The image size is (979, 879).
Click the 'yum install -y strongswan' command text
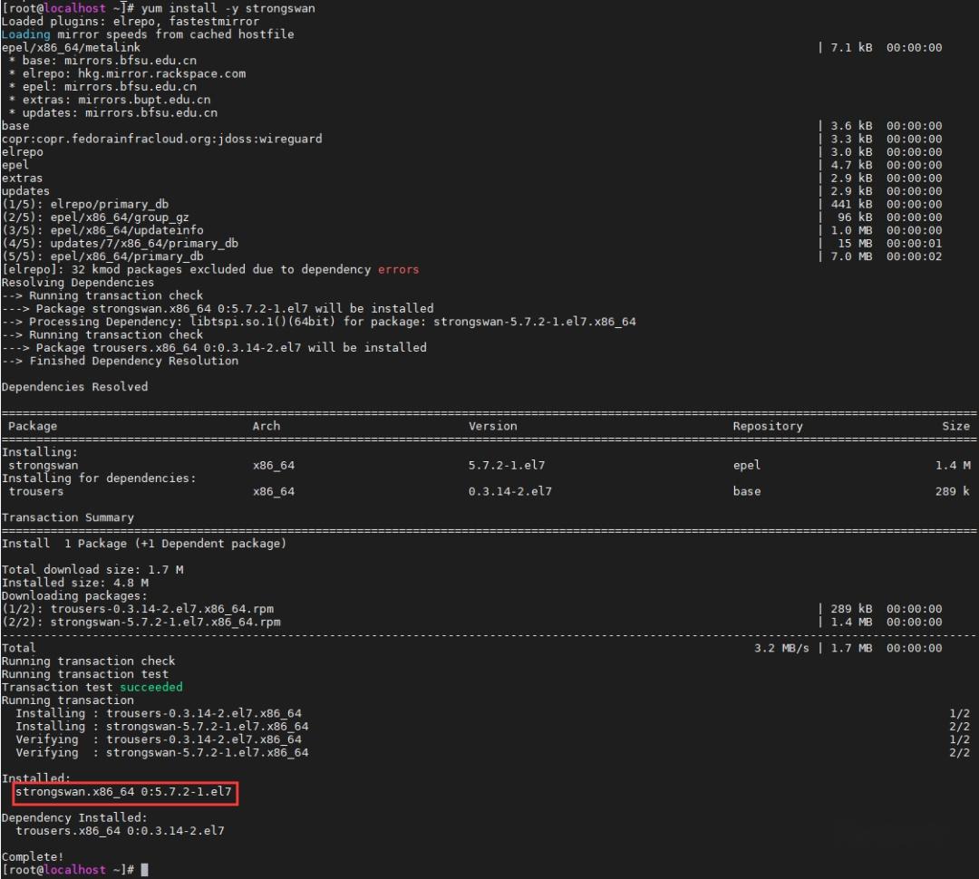pos(228,8)
